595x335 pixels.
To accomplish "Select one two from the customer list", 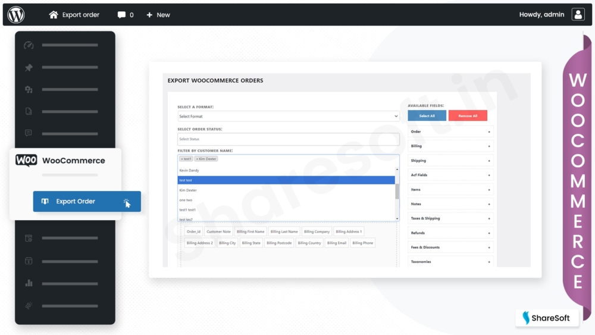I will pyautogui.click(x=286, y=200).
